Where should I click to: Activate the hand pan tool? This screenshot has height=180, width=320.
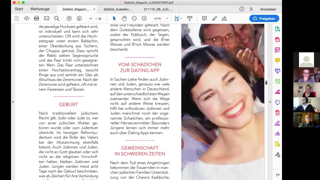pyautogui.click(x=124, y=18)
